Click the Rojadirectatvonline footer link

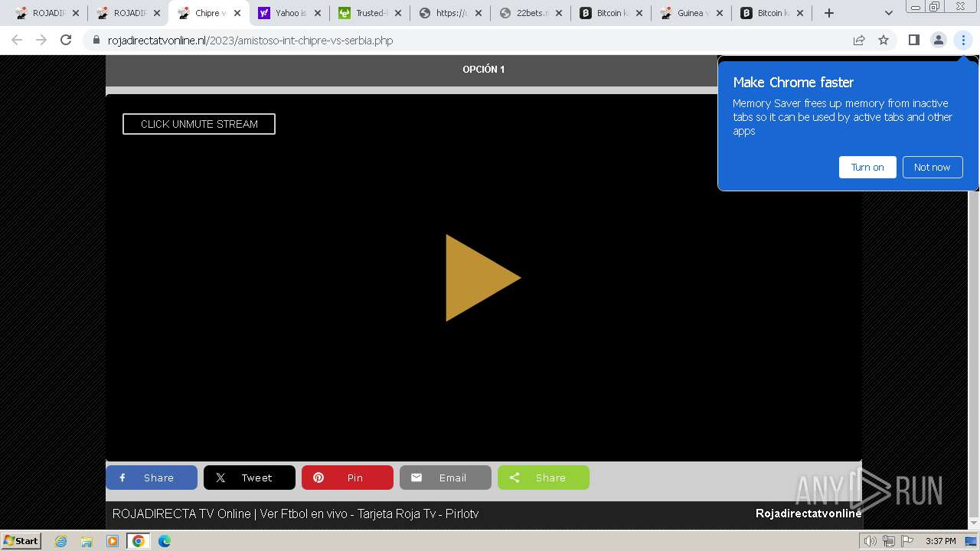click(808, 514)
